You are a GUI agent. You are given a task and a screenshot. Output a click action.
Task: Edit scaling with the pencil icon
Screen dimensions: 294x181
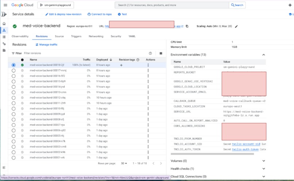pos(236,26)
